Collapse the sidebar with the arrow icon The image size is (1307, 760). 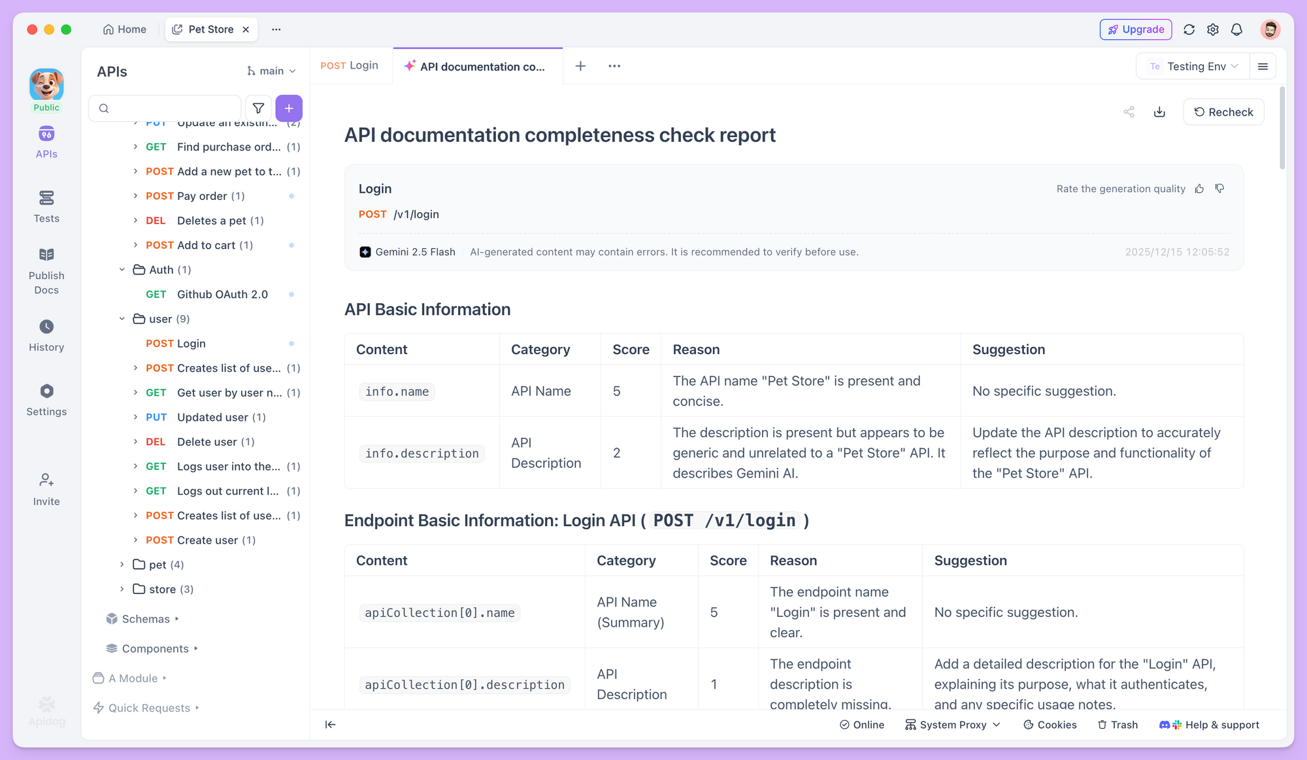click(331, 724)
